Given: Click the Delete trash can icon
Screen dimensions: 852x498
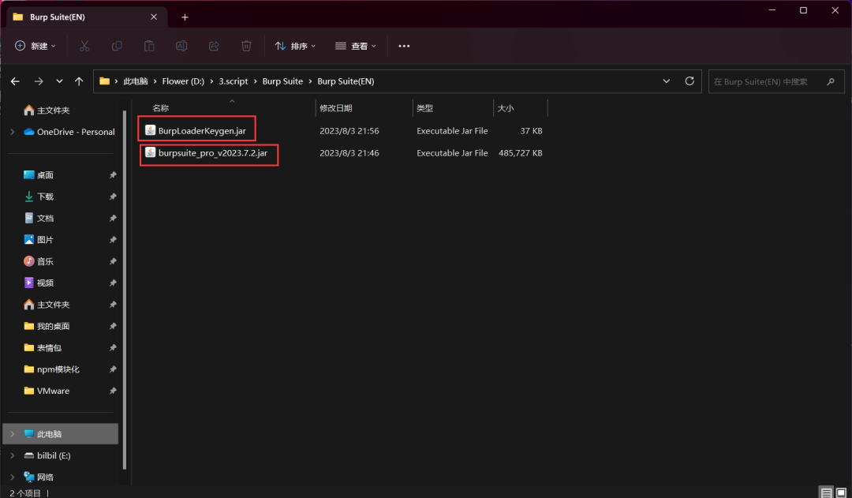Looking at the screenshot, I should pyautogui.click(x=246, y=47).
